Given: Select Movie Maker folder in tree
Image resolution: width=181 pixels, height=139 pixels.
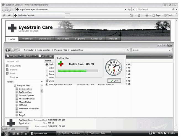Looking at the screenshot, I should coord(25,102).
